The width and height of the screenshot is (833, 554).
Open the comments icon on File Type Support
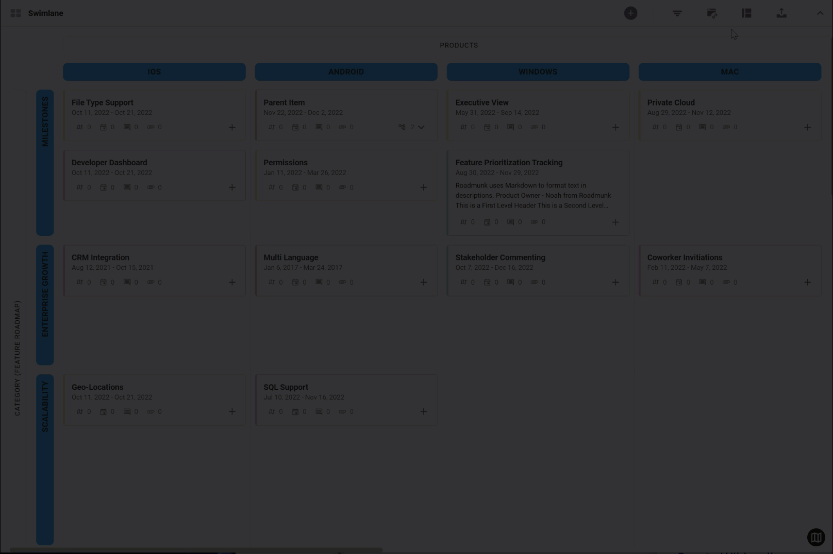(127, 127)
